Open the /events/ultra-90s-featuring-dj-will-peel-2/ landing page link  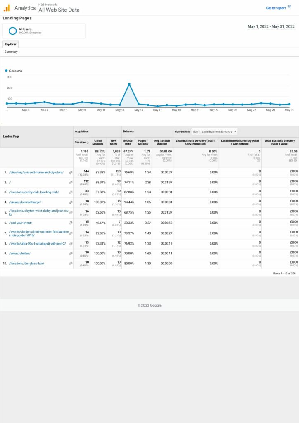37,243
